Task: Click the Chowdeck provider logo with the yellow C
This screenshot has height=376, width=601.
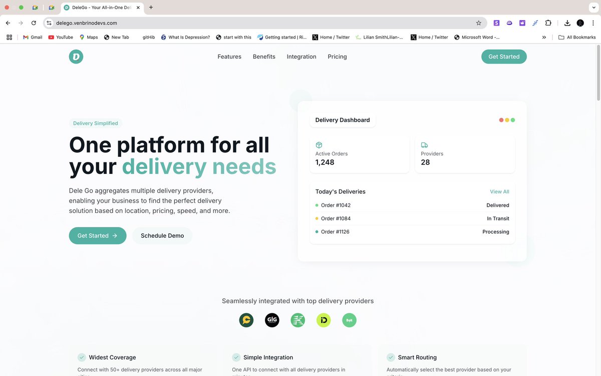Action: 246,320
